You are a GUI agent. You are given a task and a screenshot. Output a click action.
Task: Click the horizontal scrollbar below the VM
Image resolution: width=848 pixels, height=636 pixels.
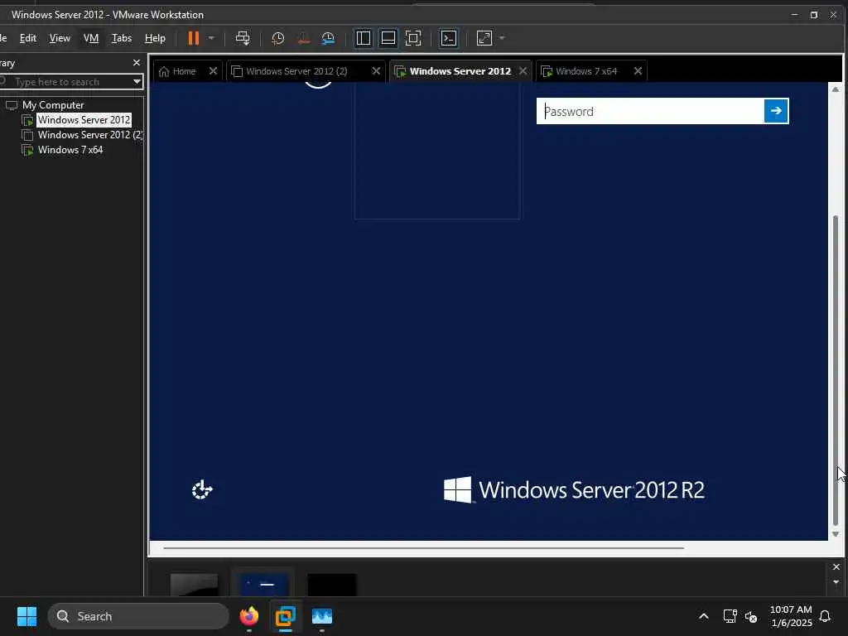coord(423,548)
